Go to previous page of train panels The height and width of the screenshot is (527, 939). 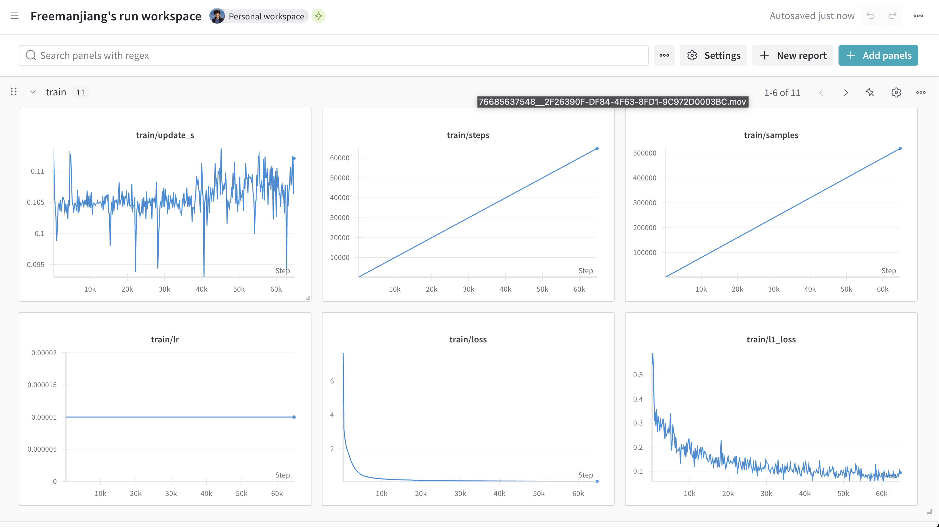coord(821,93)
